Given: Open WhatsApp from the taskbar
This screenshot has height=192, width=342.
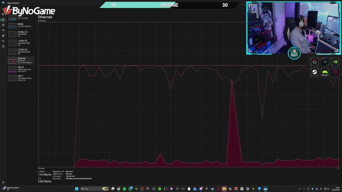Looking at the screenshot, I should 130,189.
